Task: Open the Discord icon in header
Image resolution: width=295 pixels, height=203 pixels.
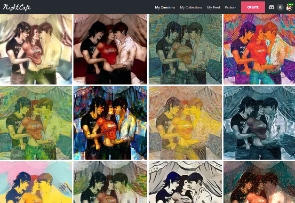Action: click(271, 8)
